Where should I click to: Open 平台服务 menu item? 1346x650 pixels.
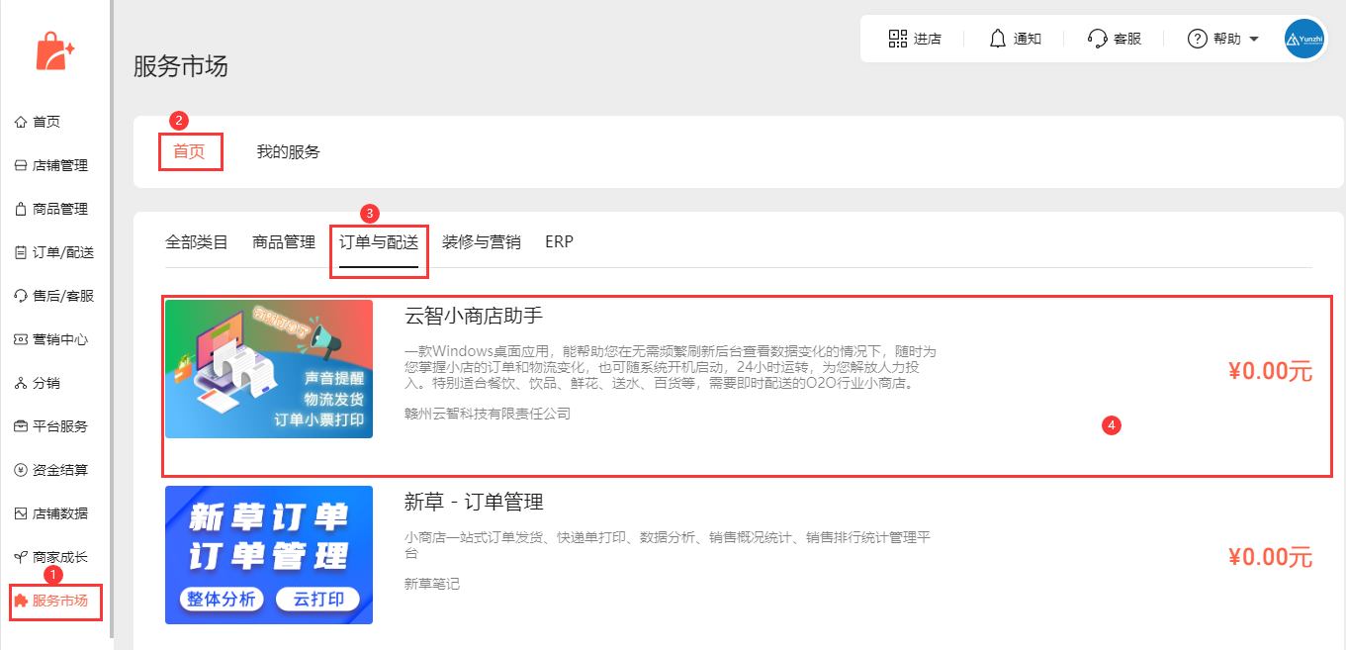point(60,426)
